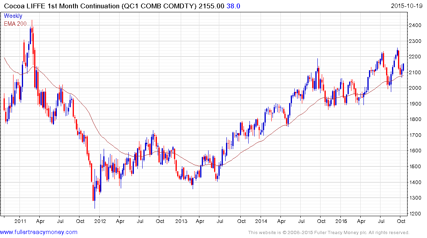The width and height of the screenshot is (427, 238).
Task: Select the 2013 year marker on time axis
Action: [181, 221]
